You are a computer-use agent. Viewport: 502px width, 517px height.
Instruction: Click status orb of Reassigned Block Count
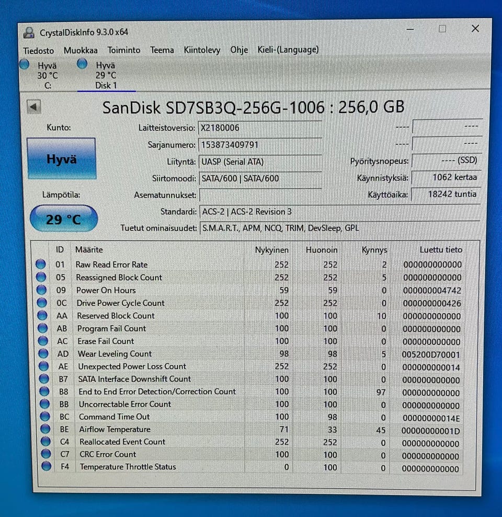click(41, 277)
